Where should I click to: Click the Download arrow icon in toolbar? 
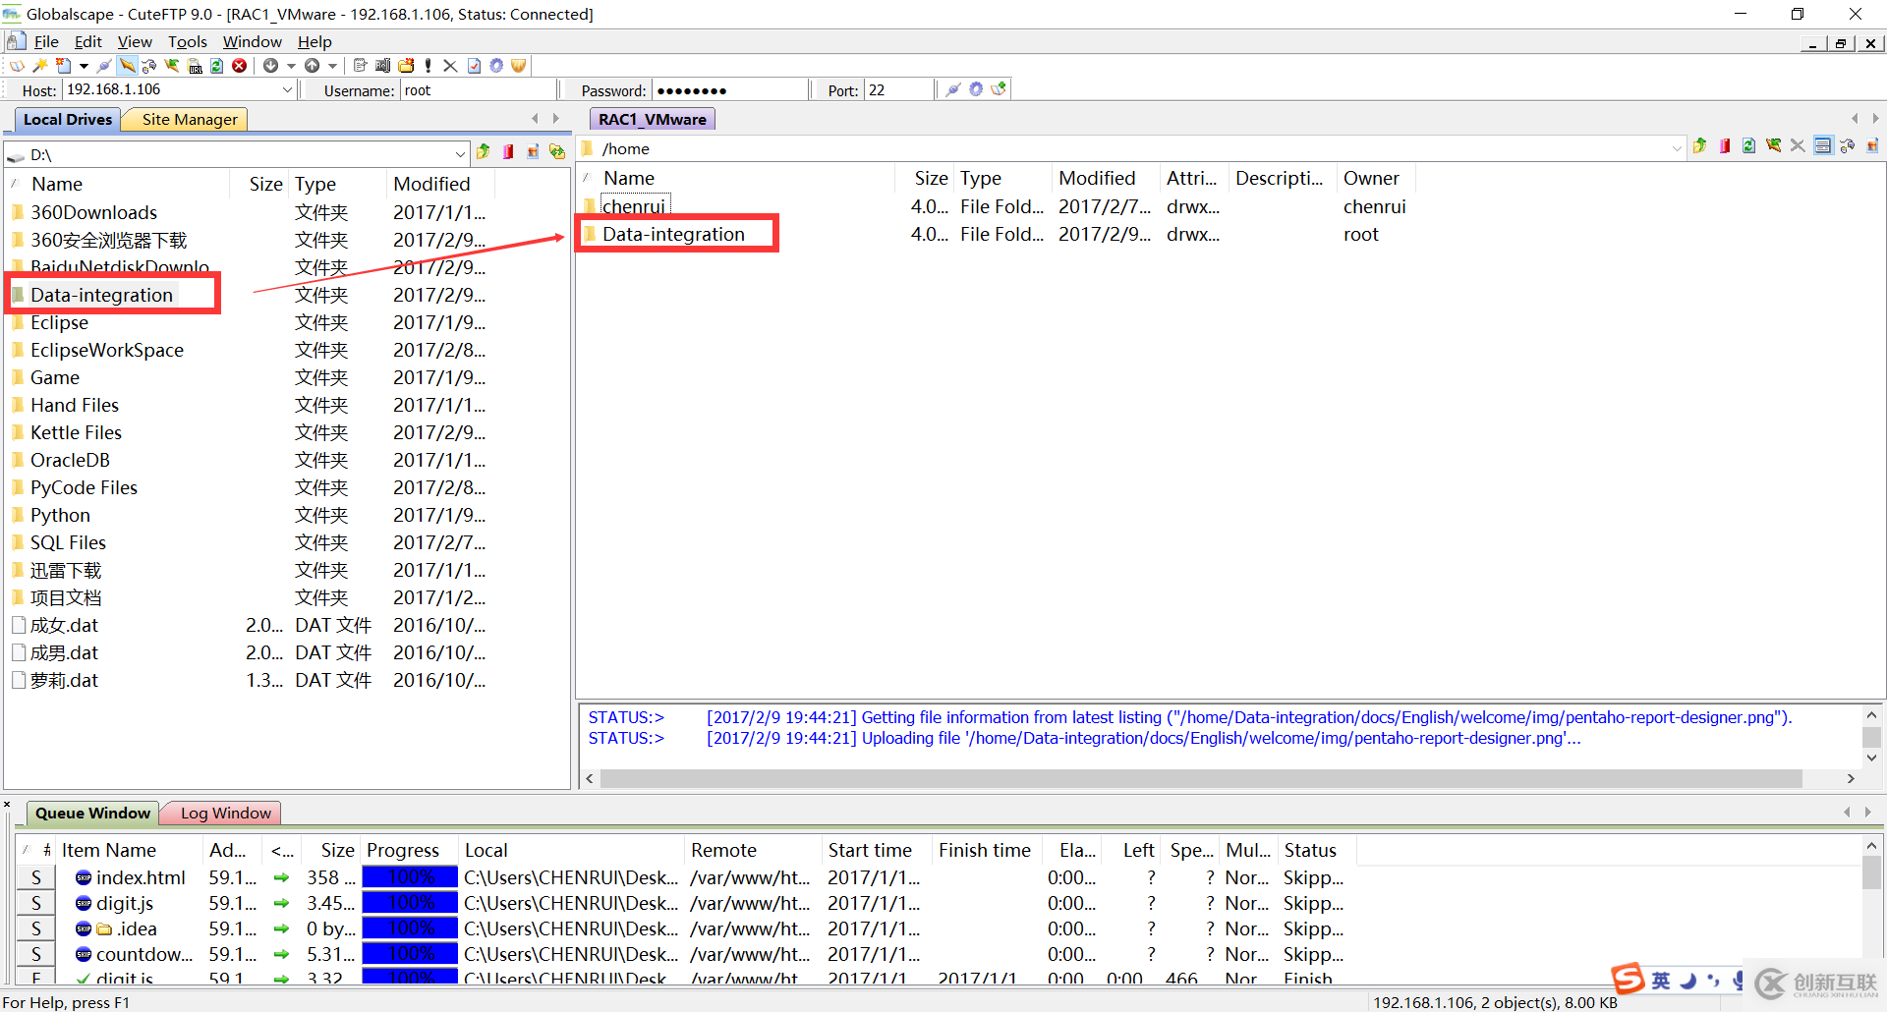271,66
